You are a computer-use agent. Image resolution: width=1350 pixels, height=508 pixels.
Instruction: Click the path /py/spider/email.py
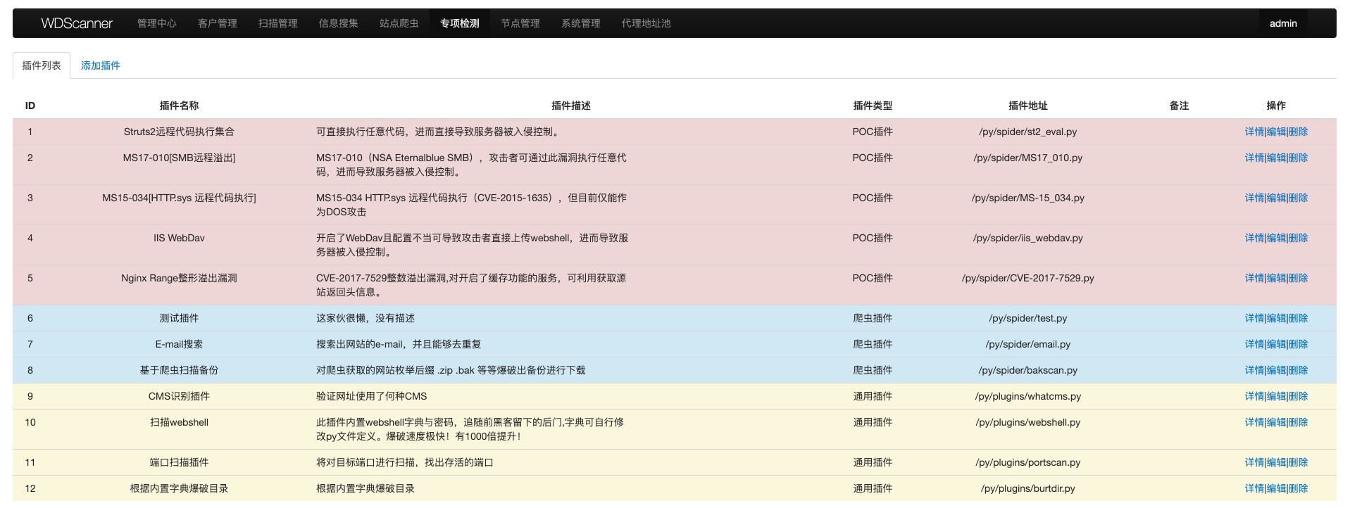click(1027, 344)
